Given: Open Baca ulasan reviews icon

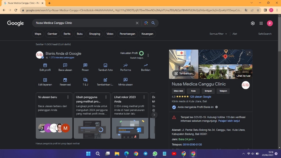Looking at the screenshot, I should [65, 67].
